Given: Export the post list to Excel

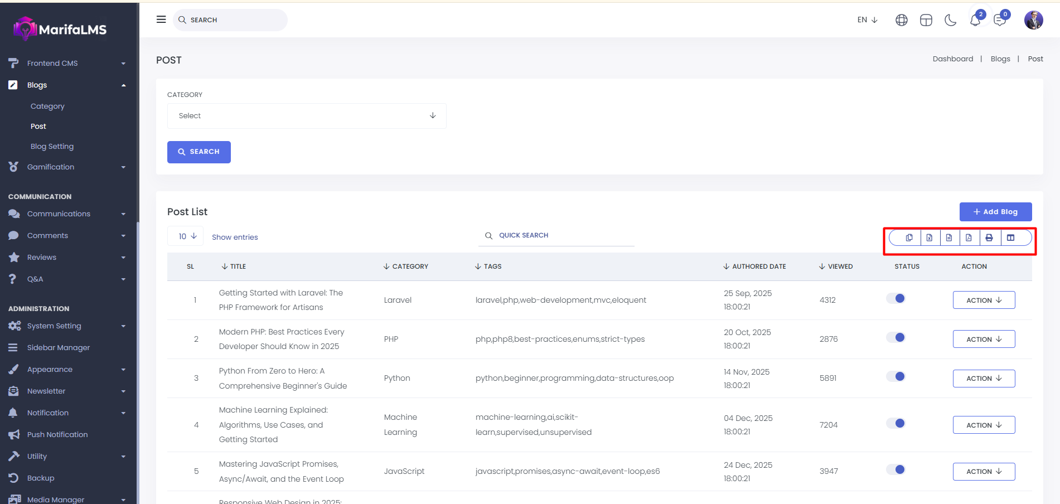Looking at the screenshot, I should click(x=929, y=238).
